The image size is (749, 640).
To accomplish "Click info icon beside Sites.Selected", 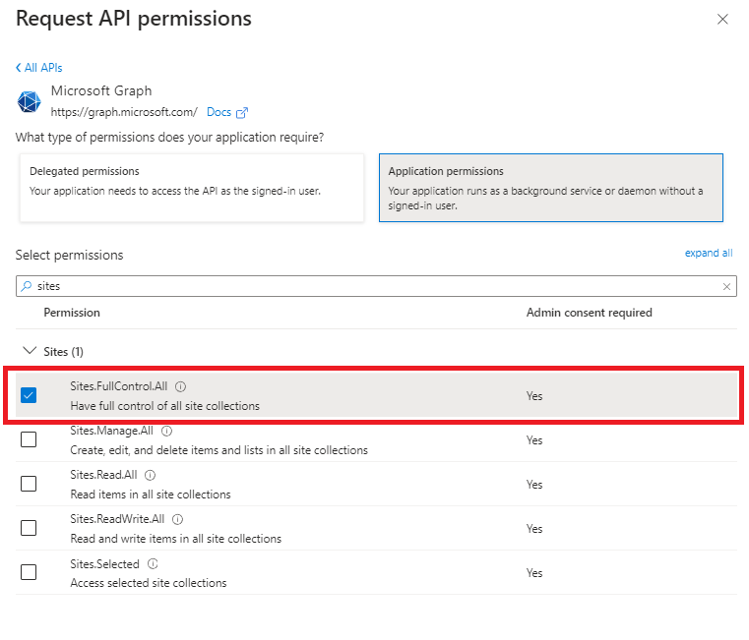I will [x=154, y=563].
